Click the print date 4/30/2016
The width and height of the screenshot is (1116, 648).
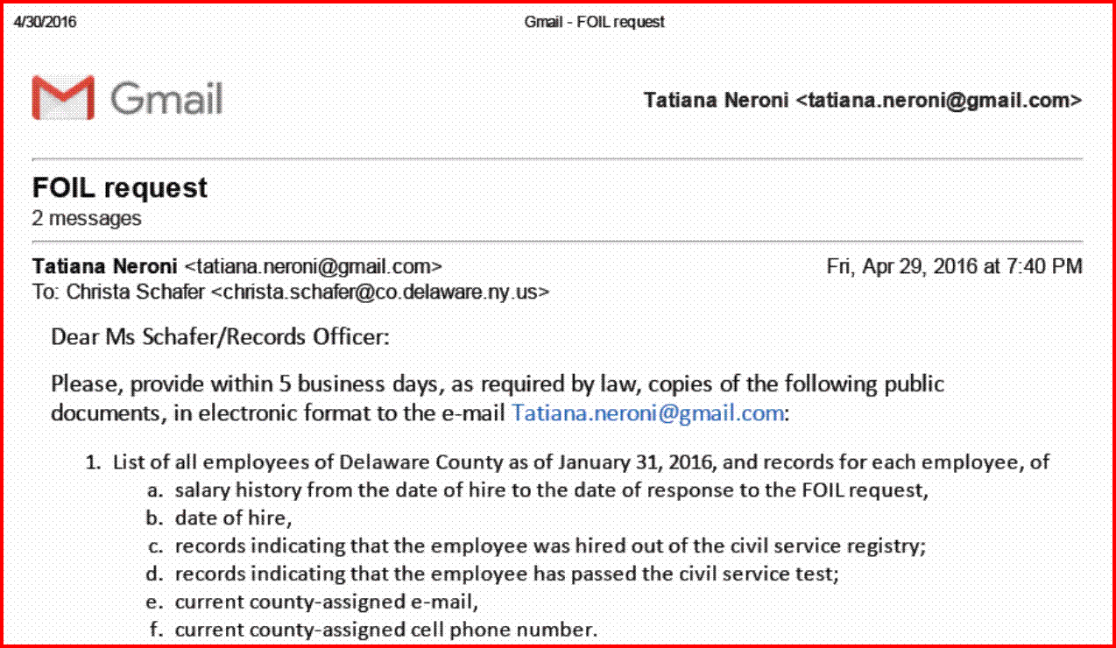(x=45, y=22)
